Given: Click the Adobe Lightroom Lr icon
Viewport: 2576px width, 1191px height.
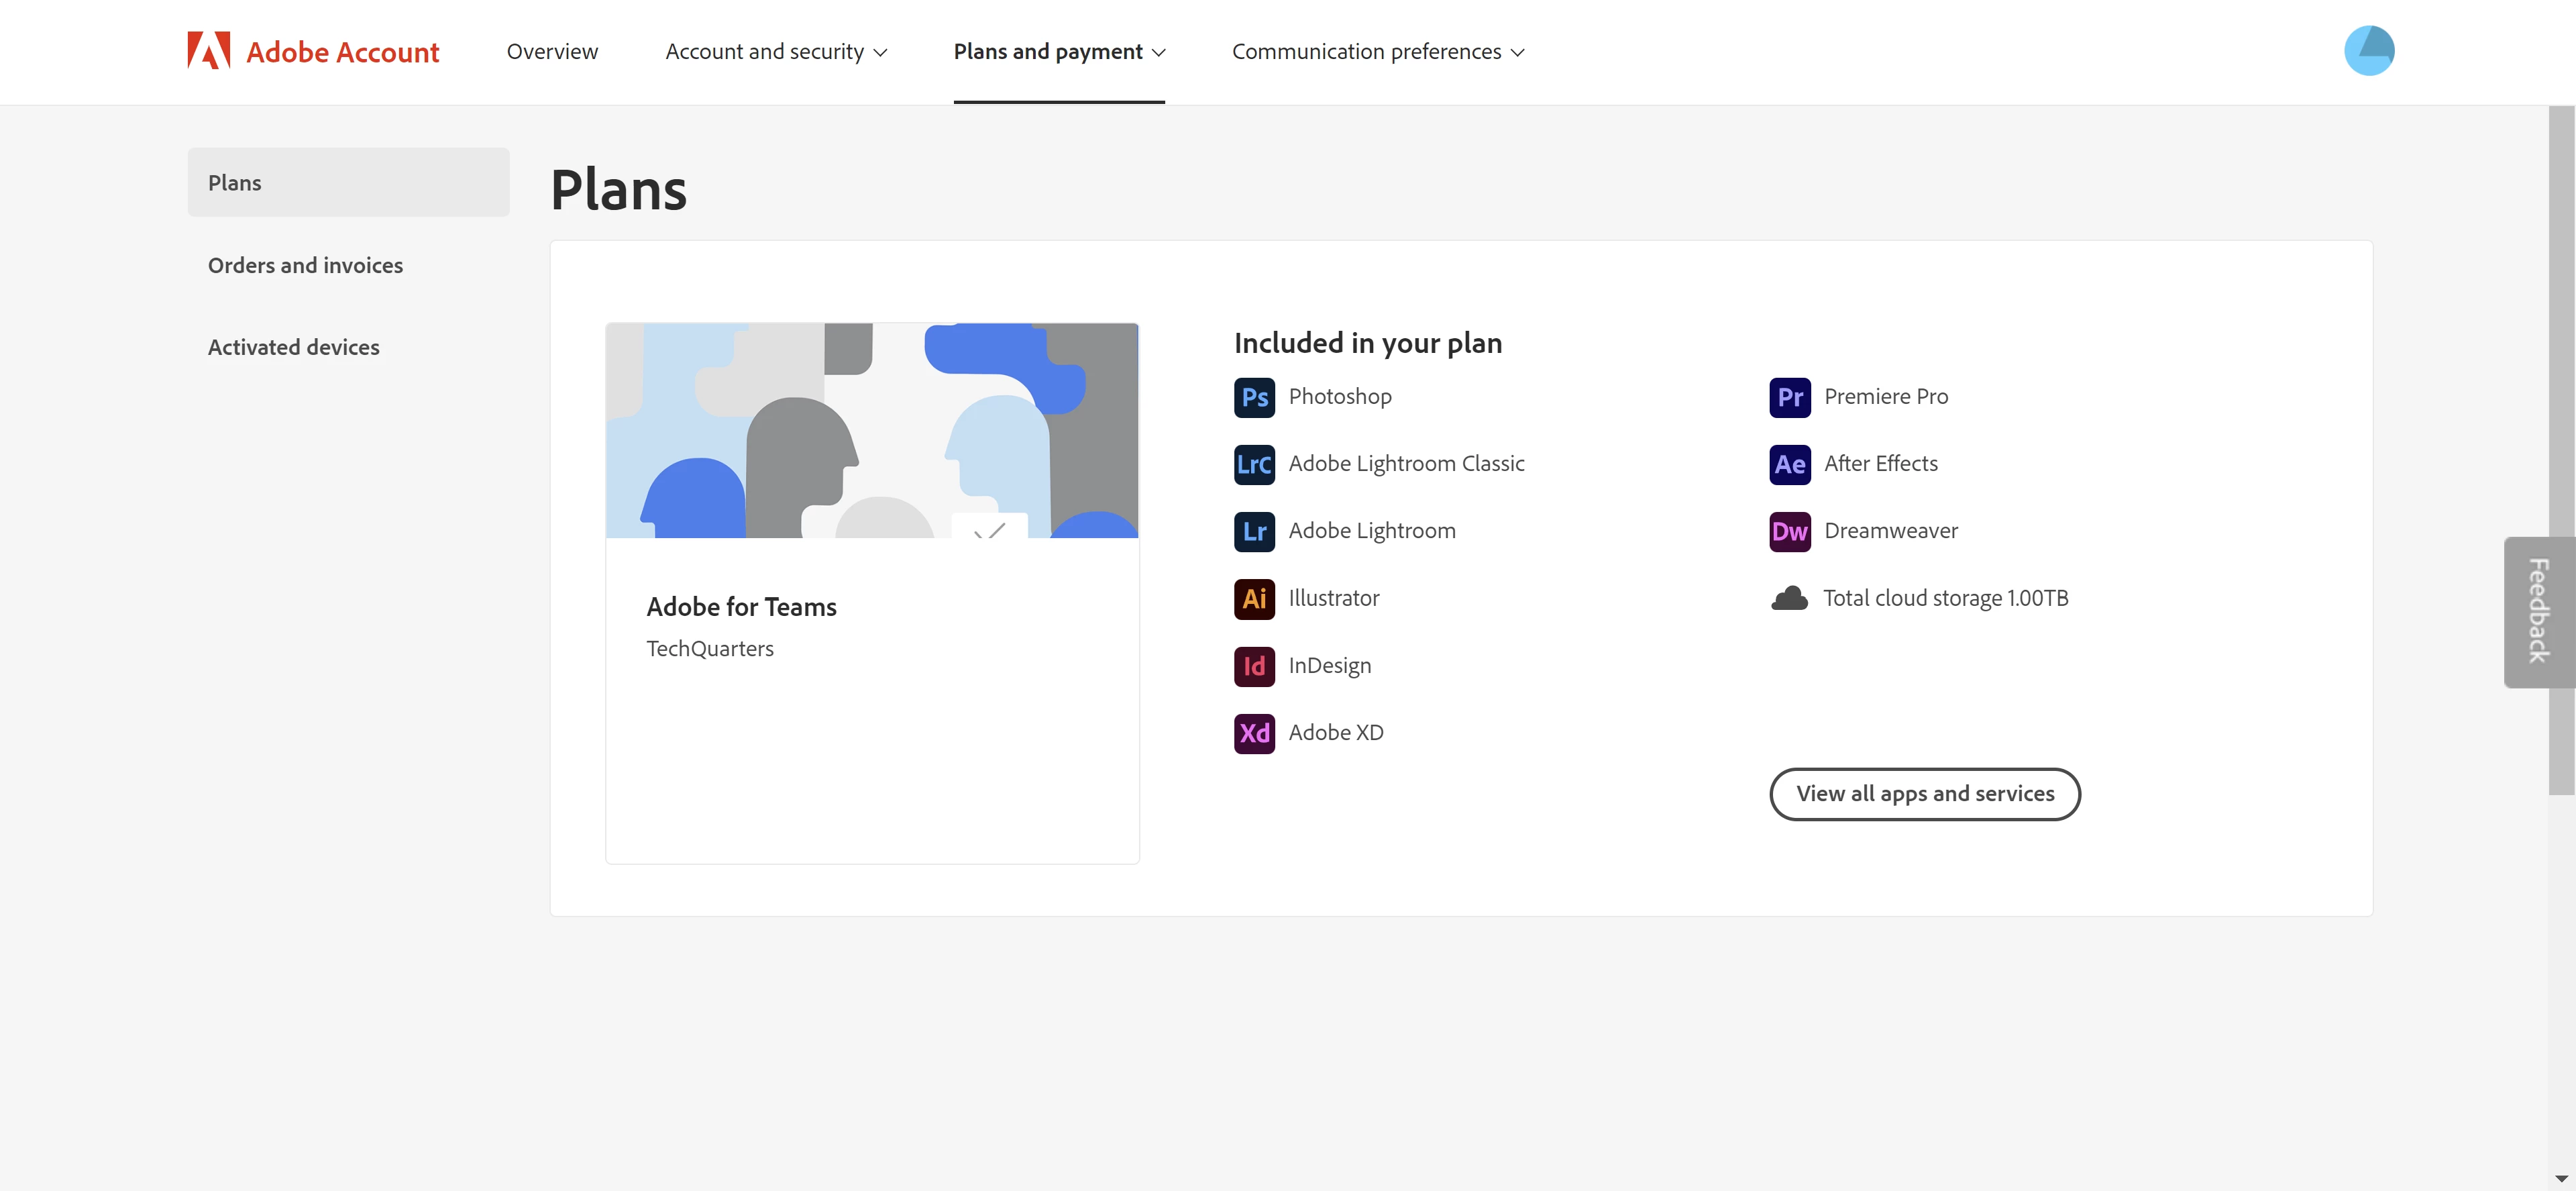Looking at the screenshot, I should click(1254, 531).
